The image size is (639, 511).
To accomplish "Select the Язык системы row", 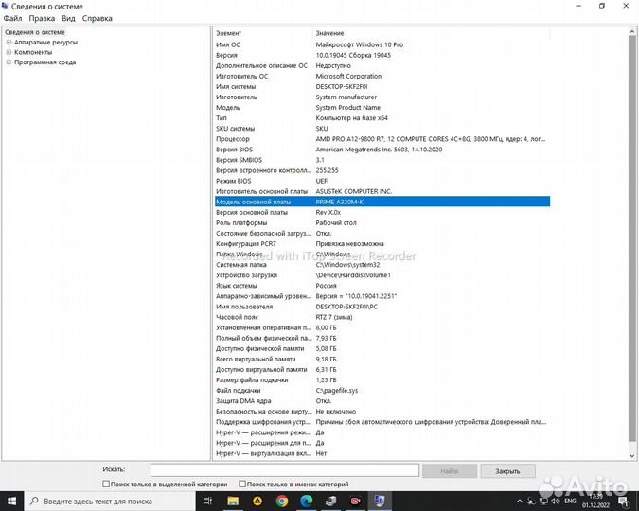I will click(382, 286).
